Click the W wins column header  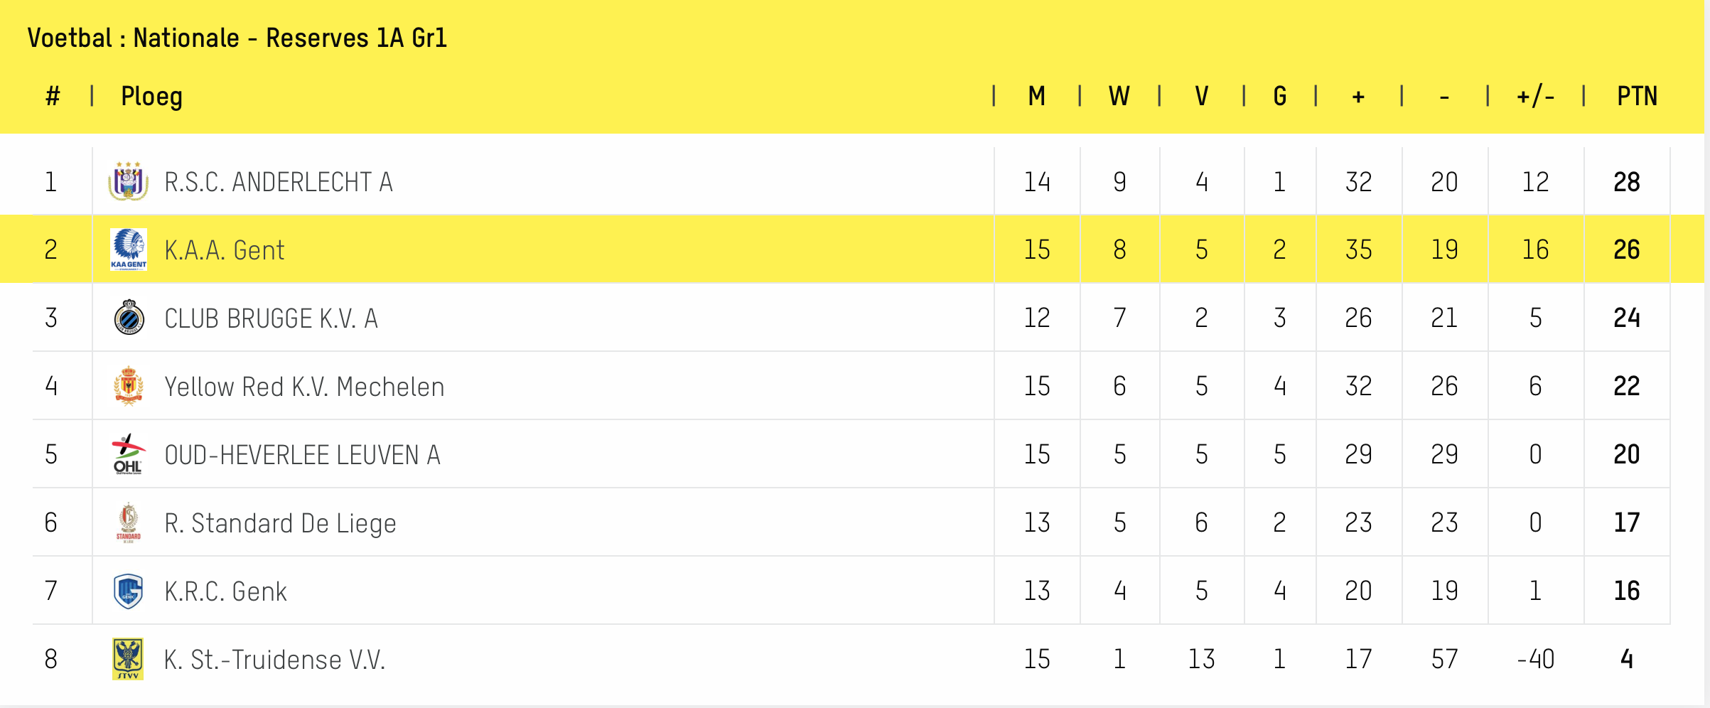coord(1119,96)
